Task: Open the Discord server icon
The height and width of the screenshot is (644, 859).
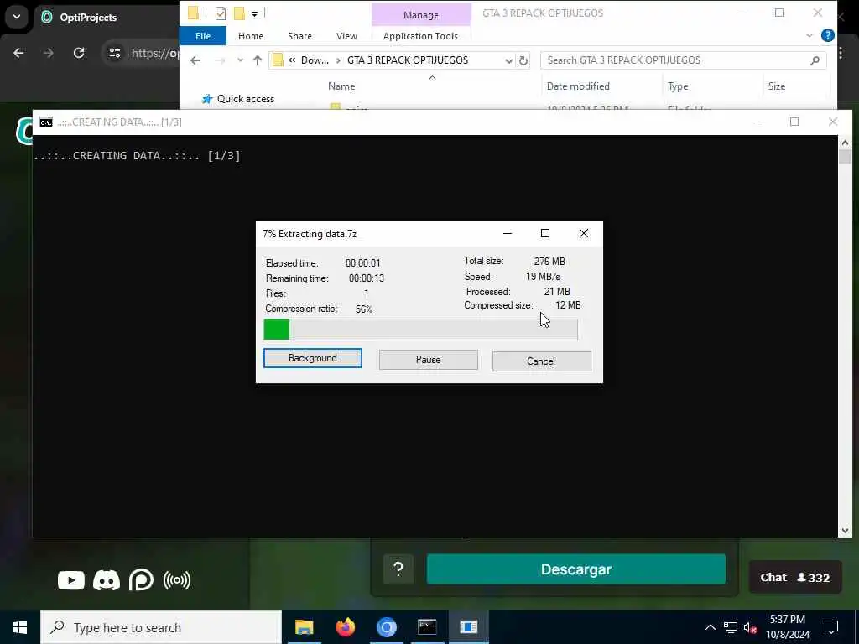Action: tap(107, 580)
